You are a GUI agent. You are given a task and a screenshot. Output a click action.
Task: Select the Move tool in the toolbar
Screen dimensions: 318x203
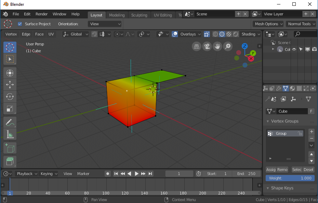coord(10,85)
